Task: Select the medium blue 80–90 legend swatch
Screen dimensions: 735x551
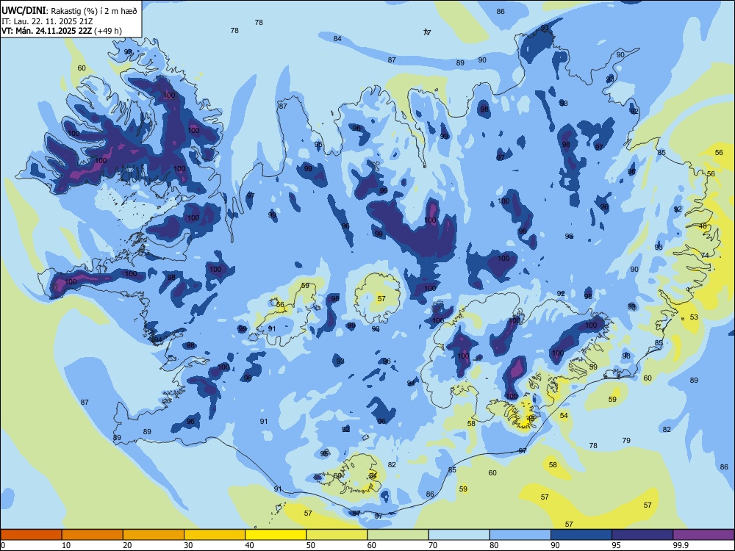Action: 520,535
